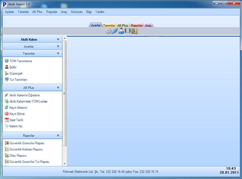Collapse the Akıllı Kalem side panel

pos(58,39)
